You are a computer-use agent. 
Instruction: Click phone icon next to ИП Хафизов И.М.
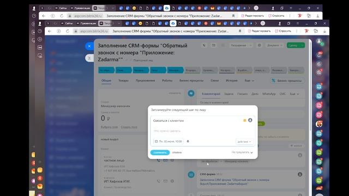point(159,181)
